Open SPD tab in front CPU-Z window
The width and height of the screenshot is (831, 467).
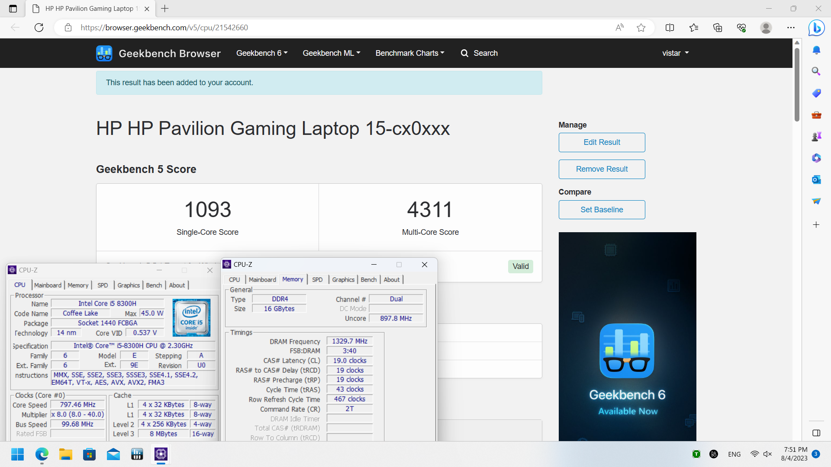click(x=317, y=280)
